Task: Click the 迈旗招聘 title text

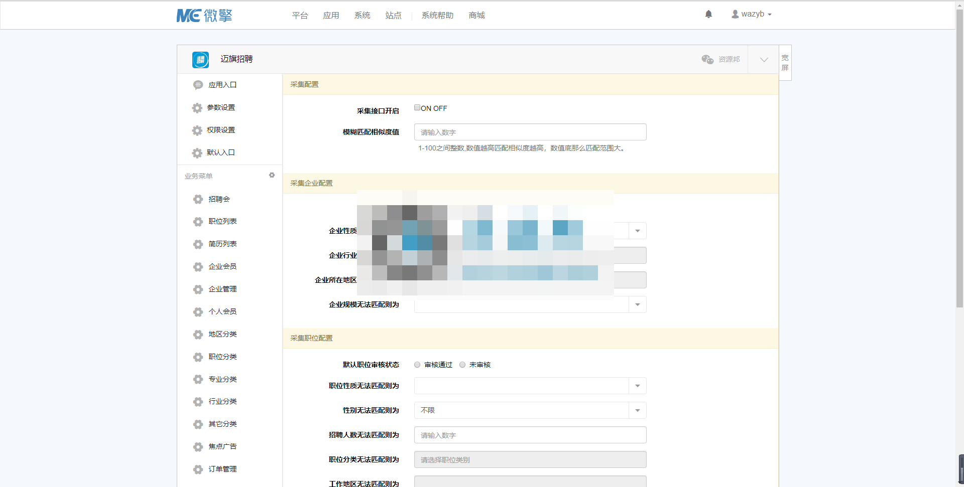Action: 236,59
